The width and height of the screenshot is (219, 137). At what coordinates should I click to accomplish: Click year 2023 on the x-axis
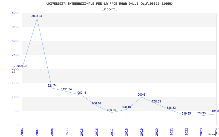click(x=201, y=132)
